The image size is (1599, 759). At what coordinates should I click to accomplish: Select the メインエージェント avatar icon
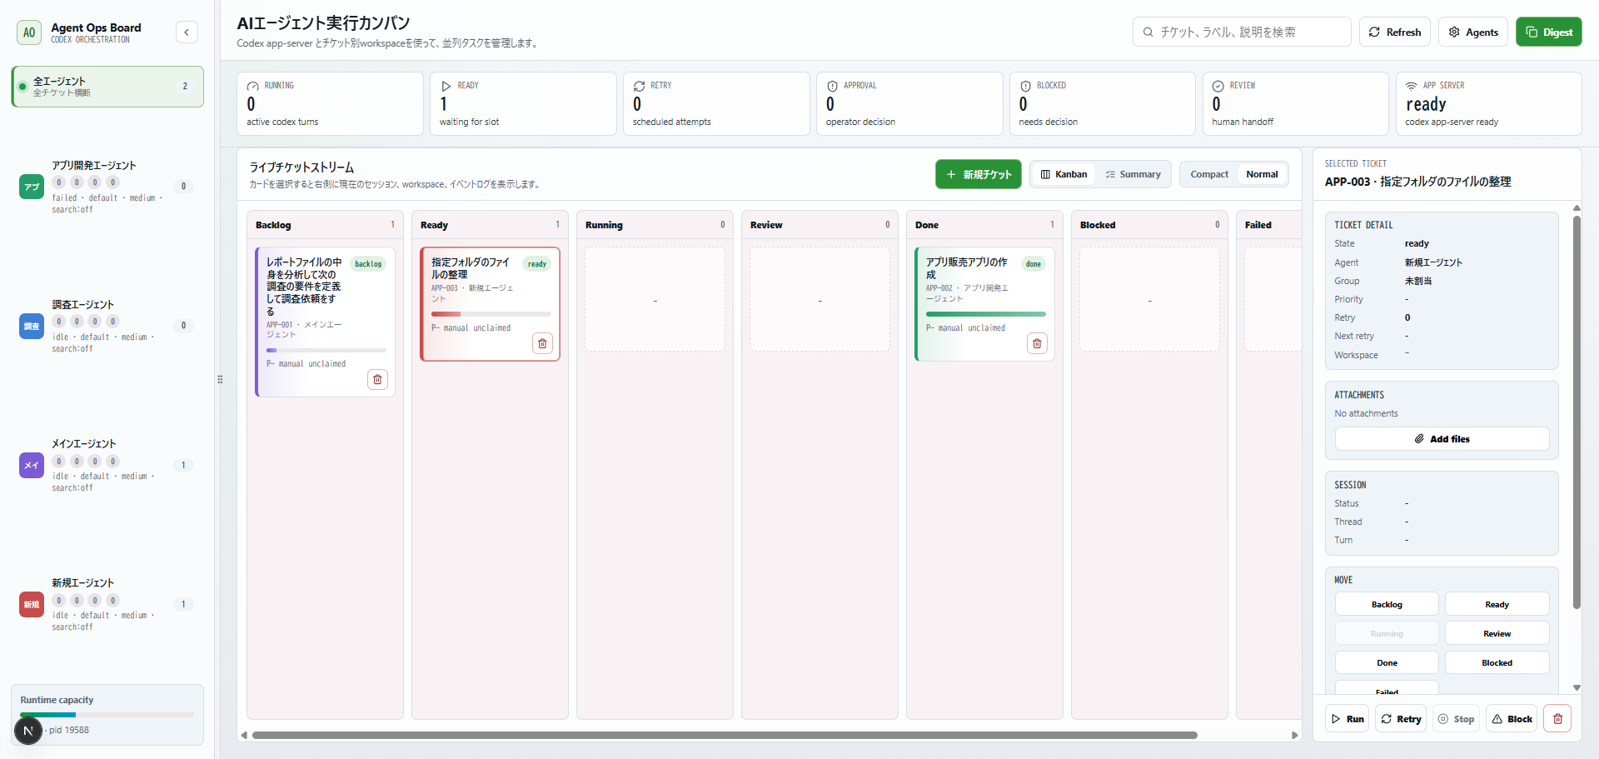click(32, 465)
